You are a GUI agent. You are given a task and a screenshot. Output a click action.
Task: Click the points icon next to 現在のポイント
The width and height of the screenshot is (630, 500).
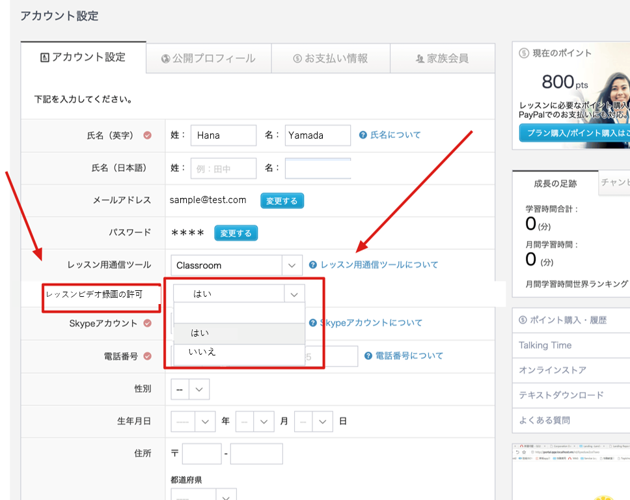pos(524,53)
